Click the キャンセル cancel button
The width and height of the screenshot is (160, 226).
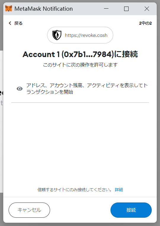[x=29, y=210]
